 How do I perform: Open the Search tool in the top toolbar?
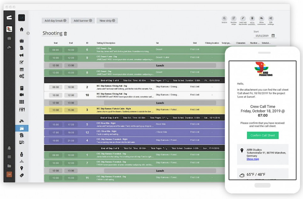point(224,18)
